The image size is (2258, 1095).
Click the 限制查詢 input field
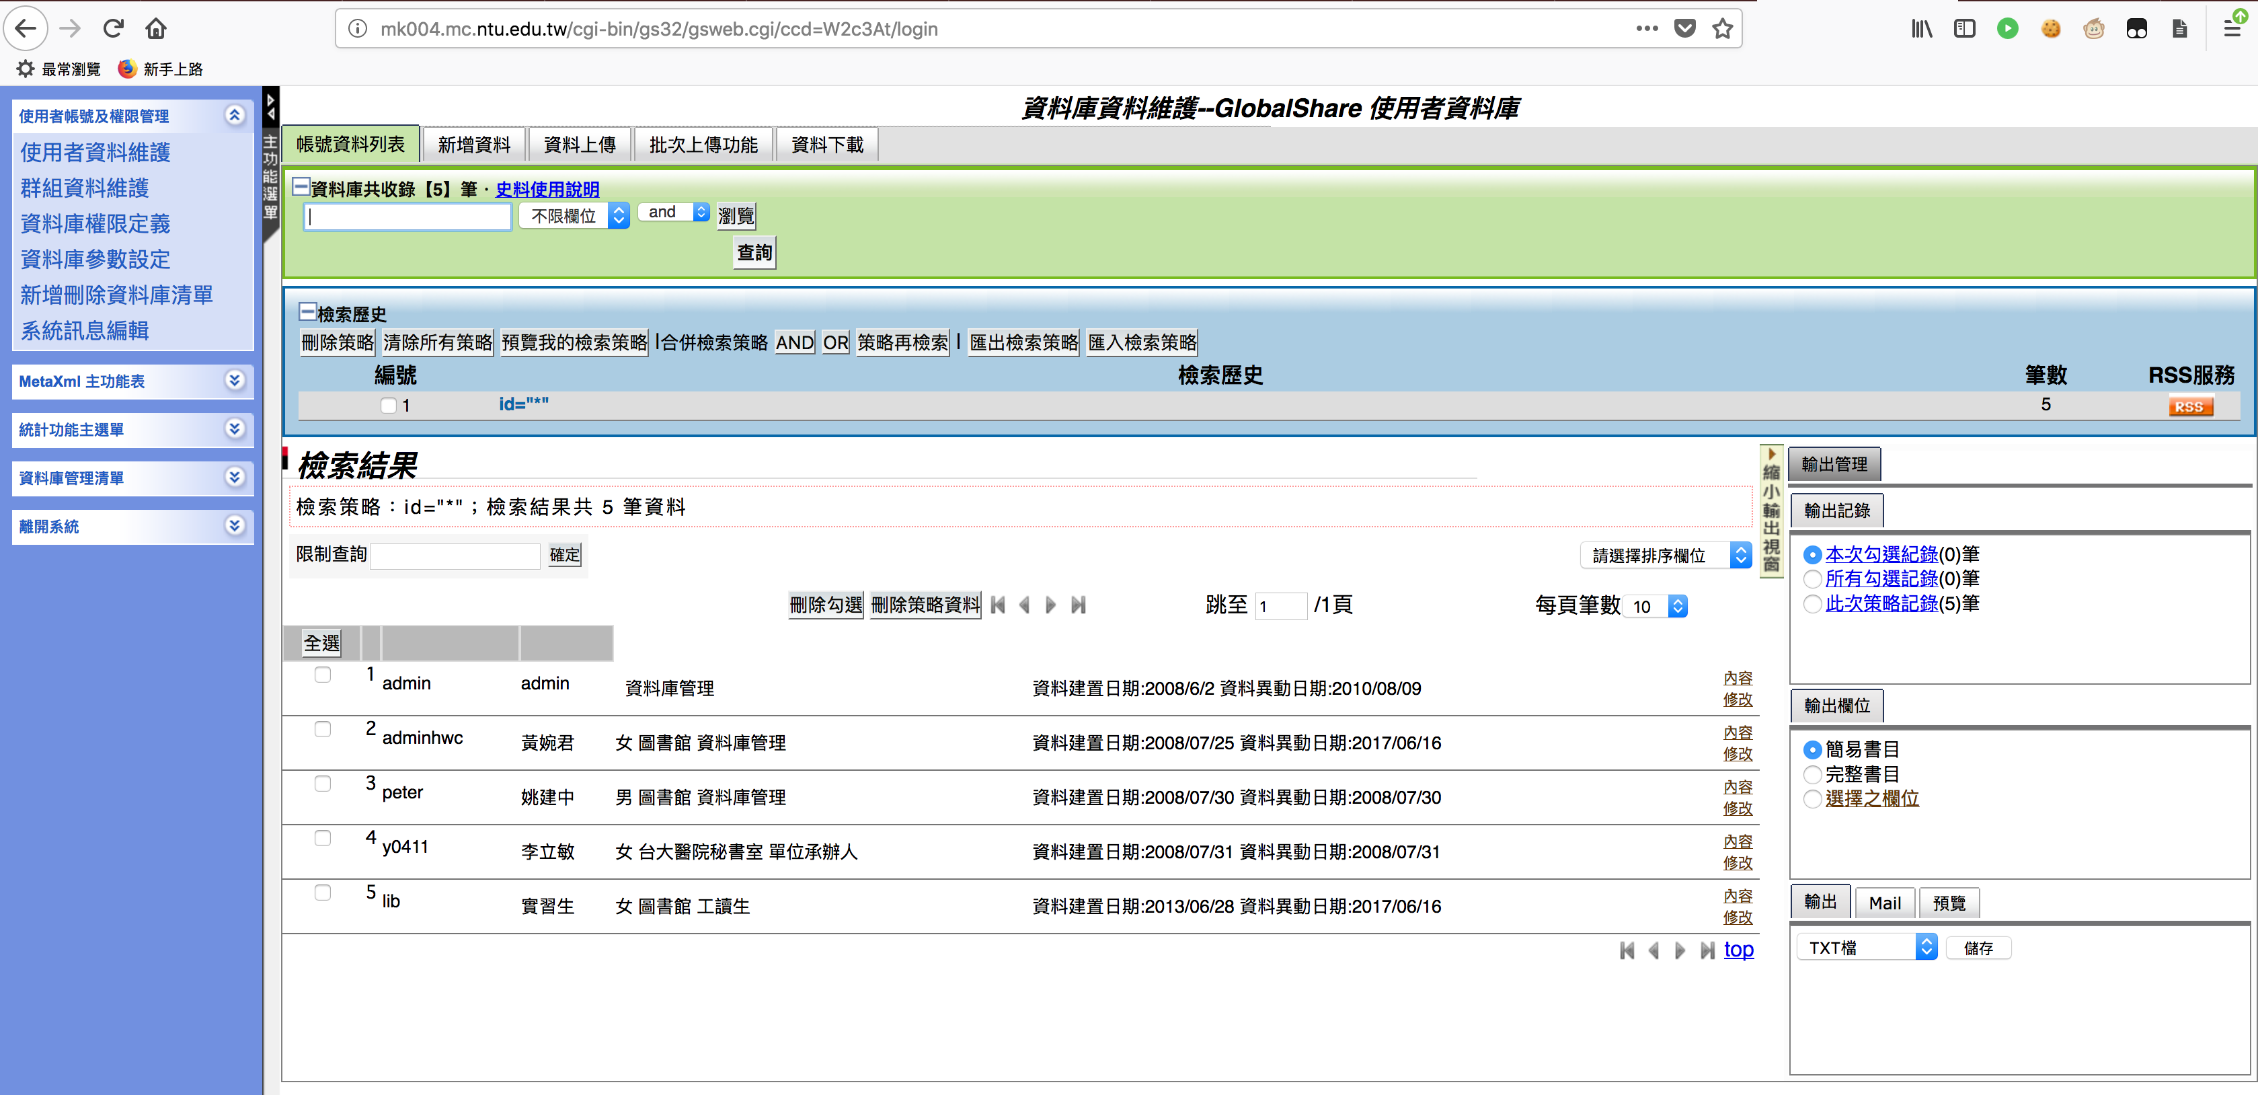(x=455, y=556)
